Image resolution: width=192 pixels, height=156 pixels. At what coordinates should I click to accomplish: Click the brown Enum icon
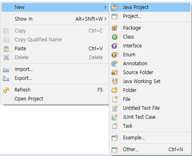pyautogui.click(x=114, y=55)
